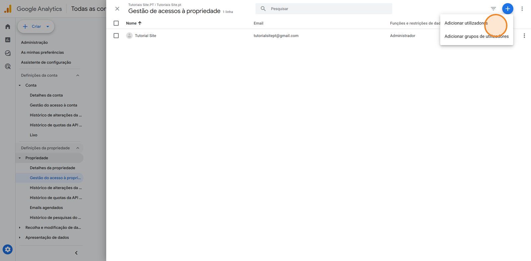Screen dimensions: 531x261
Task: Open the top-right three-dot options menu
Action: [x=522, y=9]
